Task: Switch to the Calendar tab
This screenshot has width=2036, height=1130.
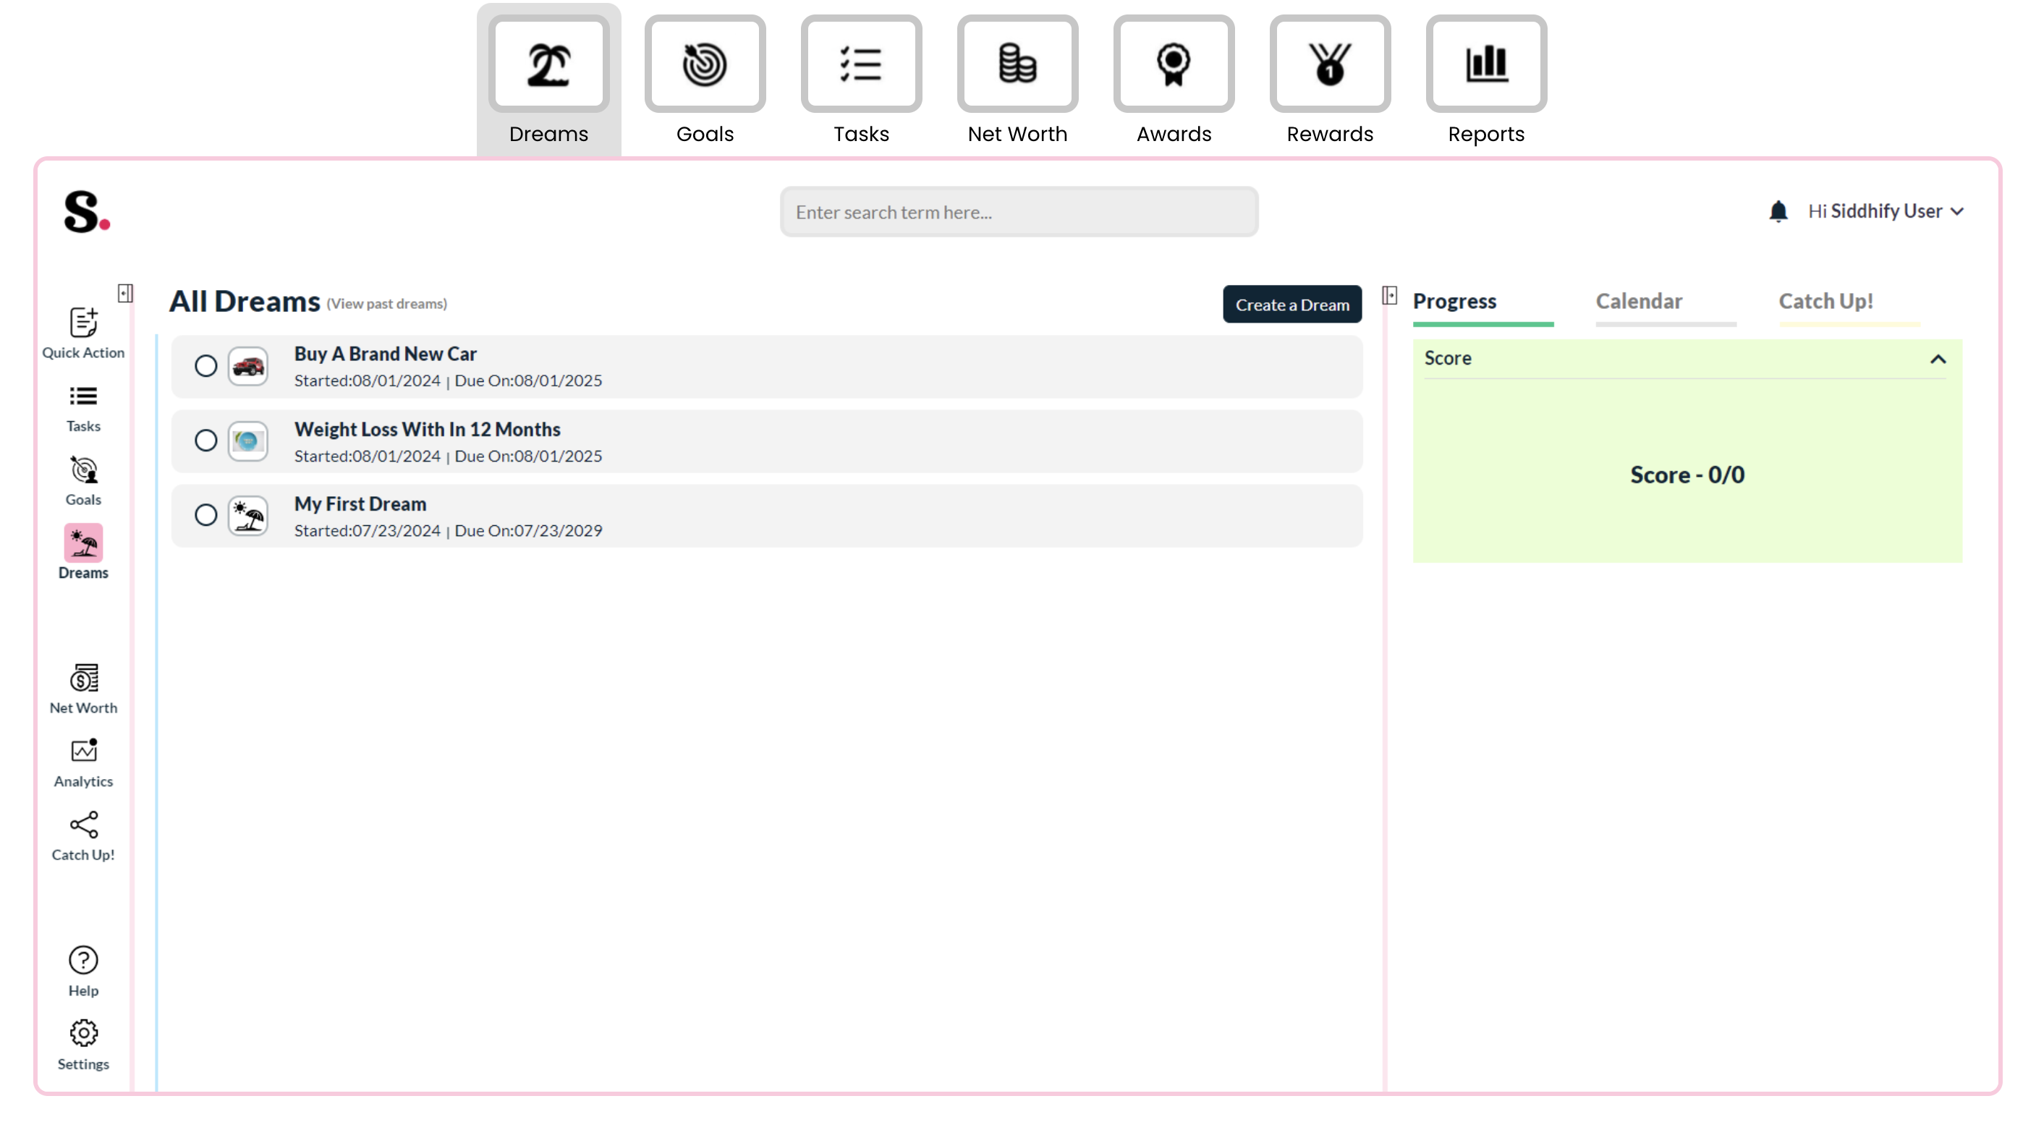Action: pyautogui.click(x=1639, y=301)
